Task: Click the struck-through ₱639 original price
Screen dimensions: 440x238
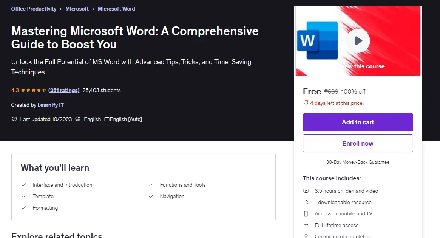Action: pyautogui.click(x=331, y=91)
